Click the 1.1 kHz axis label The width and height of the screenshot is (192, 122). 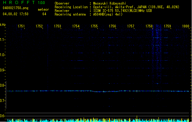(x=2, y=40)
